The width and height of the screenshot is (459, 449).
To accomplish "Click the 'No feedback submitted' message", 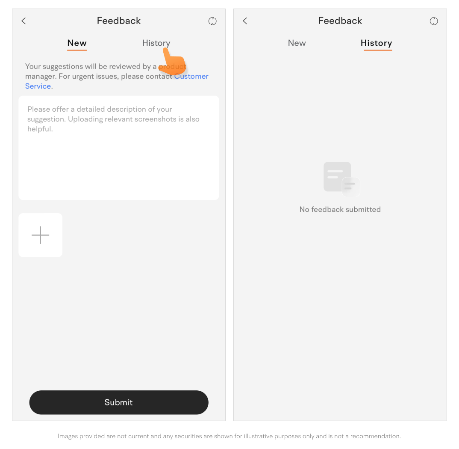I will pos(340,209).
